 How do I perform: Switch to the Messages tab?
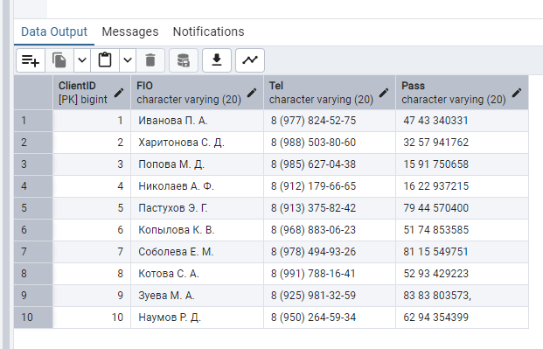click(x=130, y=31)
